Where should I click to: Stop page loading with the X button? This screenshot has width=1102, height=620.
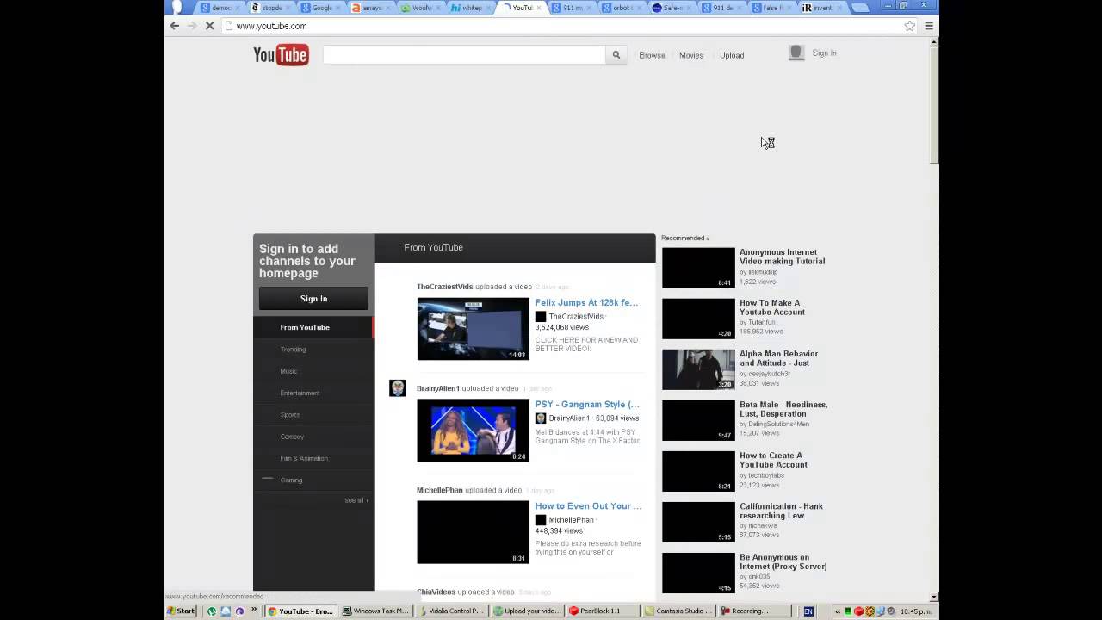pyautogui.click(x=209, y=26)
